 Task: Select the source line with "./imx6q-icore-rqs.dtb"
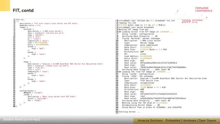click(x=48, y=66)
